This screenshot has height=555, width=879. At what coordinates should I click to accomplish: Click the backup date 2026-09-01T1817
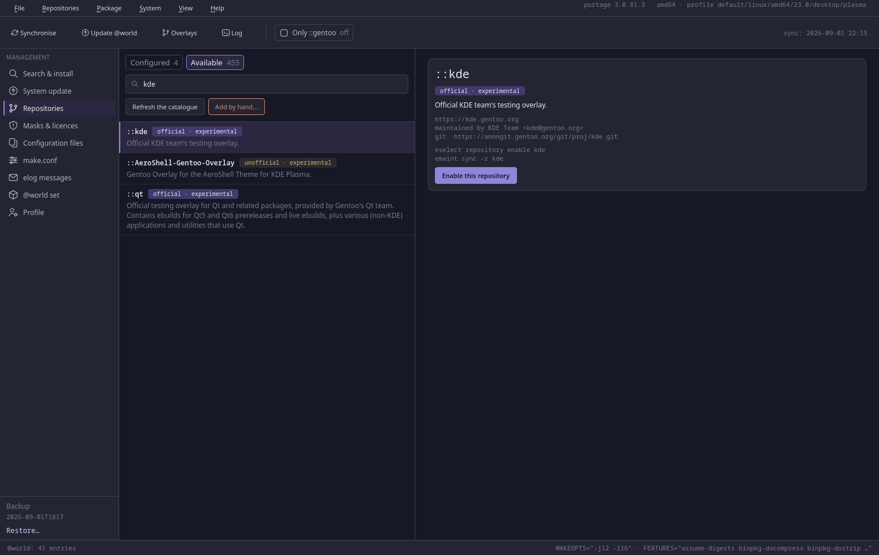35,517
